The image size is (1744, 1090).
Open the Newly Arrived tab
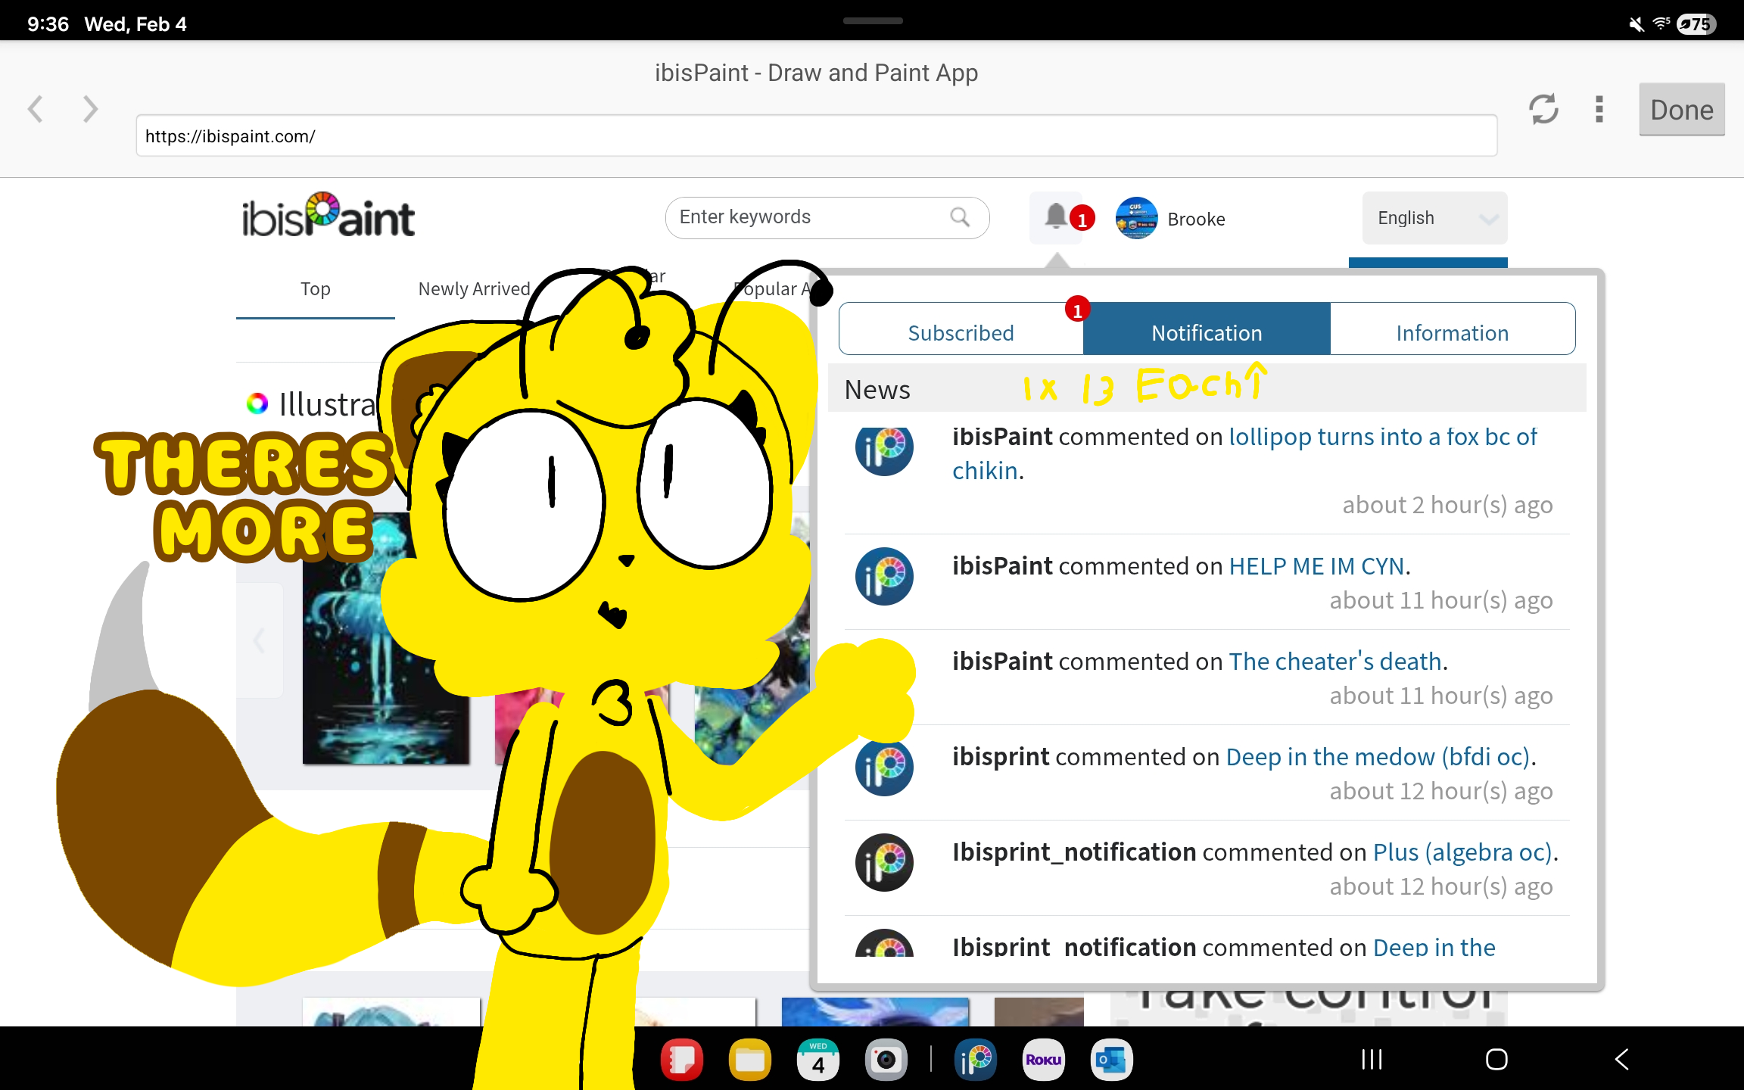tap(474, 288)
